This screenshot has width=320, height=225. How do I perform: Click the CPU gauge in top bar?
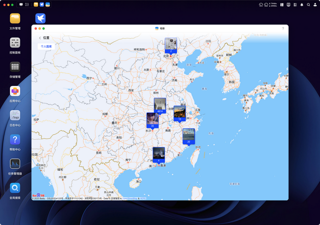(x=261, y=4)
